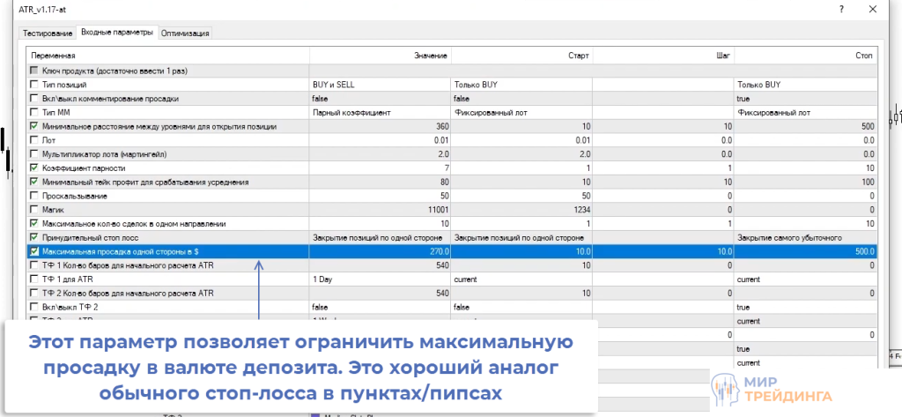This screenshot has height=417, width=902.
Task: Enable the Магик checkbox
Action: click(x=34, y=210)
